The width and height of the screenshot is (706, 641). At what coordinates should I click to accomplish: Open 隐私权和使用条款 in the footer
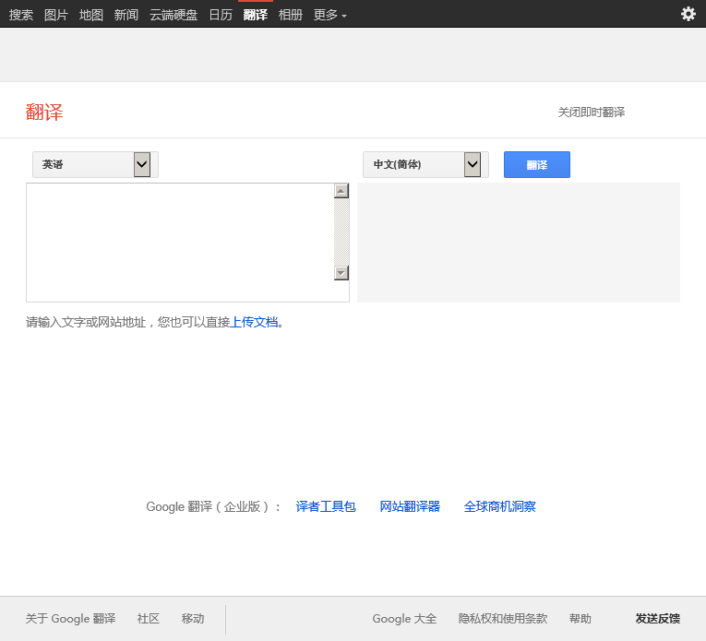[x=503, y=619]
